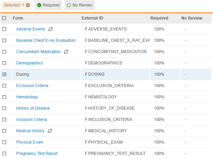
Task: Select the Hematology row checkbox
Action: [4, 97]
